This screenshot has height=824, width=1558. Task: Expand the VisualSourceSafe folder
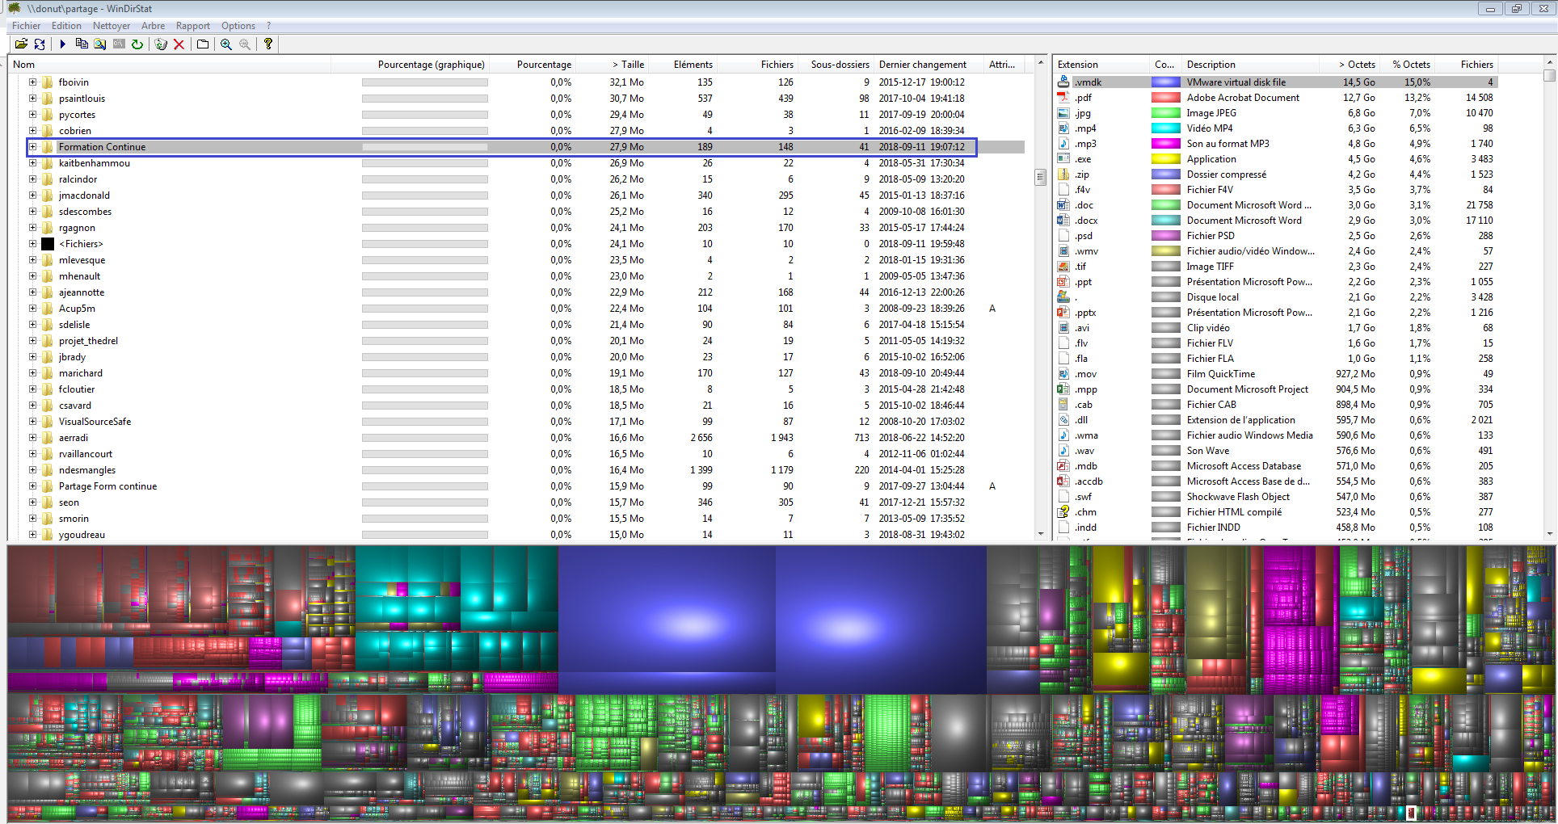32,422
